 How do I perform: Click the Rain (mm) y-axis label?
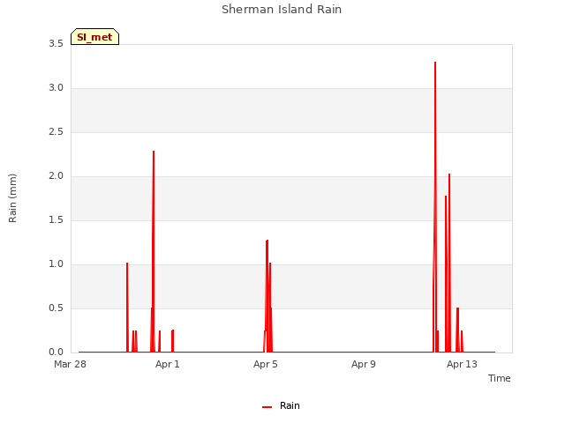coord(12,198)
